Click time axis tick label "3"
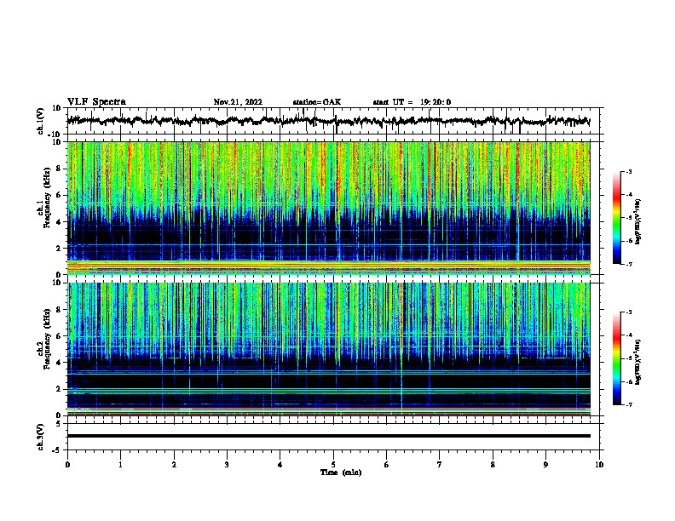 227,465
